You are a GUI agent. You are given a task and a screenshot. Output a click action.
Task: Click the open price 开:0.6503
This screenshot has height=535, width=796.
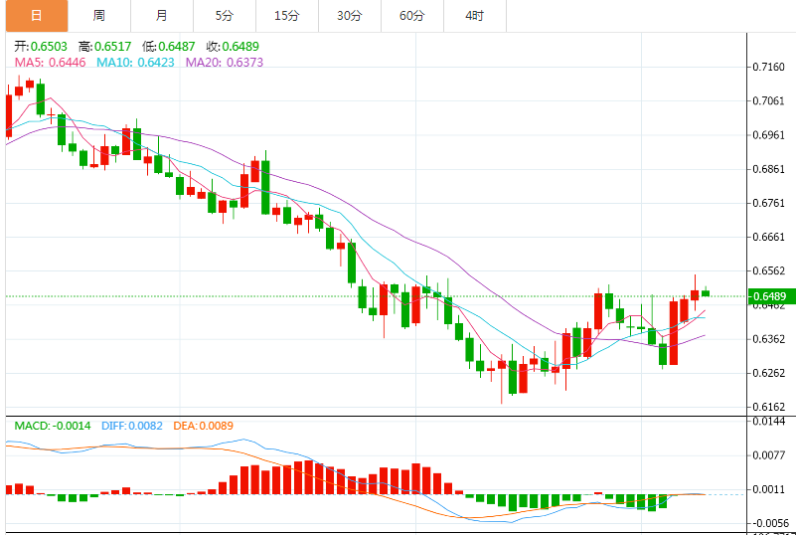(41, 47)
